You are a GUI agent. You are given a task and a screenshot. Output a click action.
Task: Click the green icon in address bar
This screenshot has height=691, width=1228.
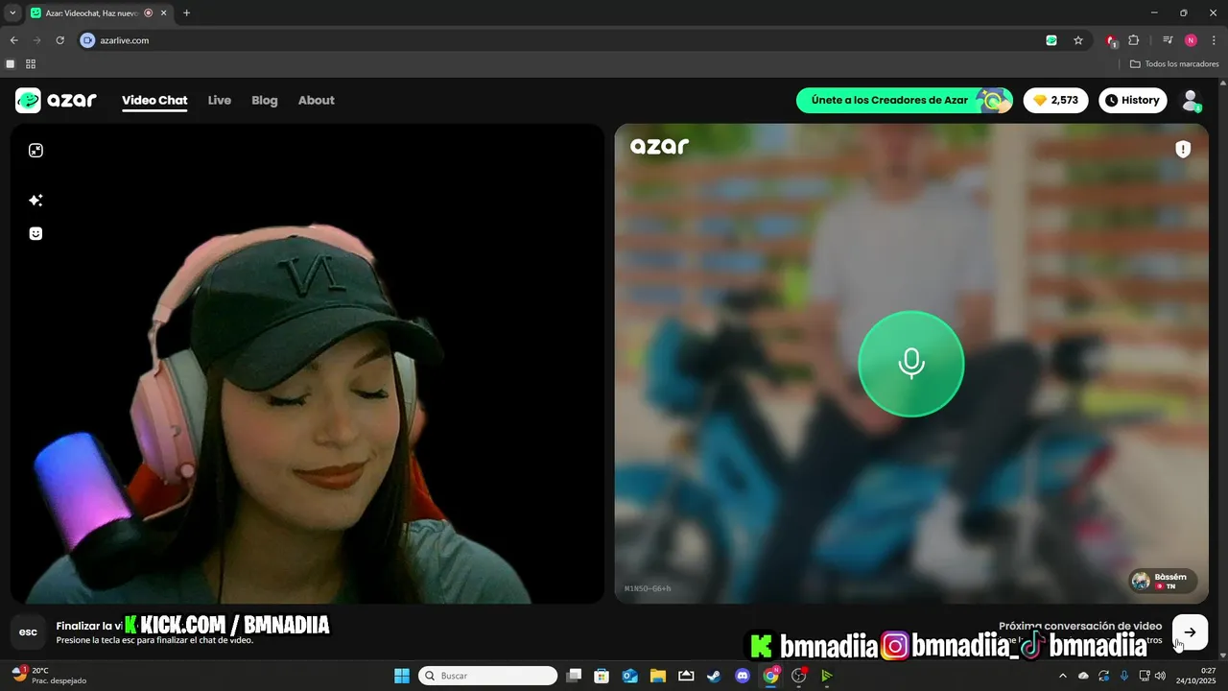pyautogui.click(x=1051, y=40)
